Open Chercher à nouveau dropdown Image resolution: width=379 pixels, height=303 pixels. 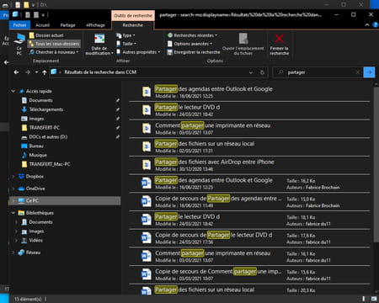54,52
